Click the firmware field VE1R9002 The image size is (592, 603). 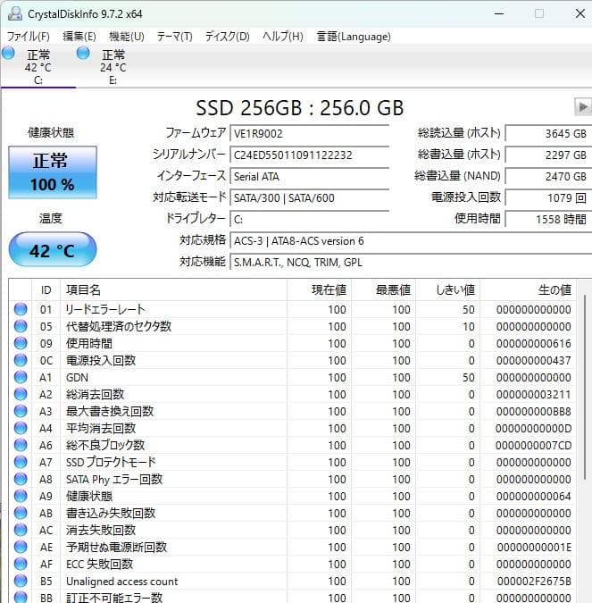[x=310, y=134]
